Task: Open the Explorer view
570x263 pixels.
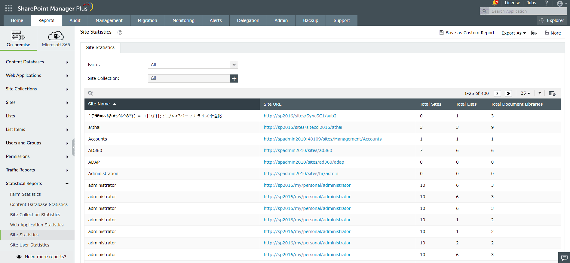Action: pyautogui.click(x=552, y=20)
